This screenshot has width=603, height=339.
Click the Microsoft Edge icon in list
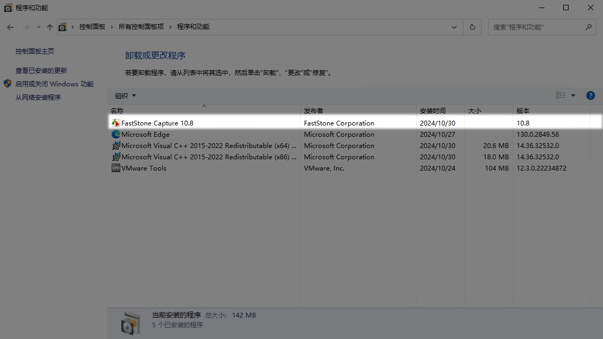(x=115, y=135)
